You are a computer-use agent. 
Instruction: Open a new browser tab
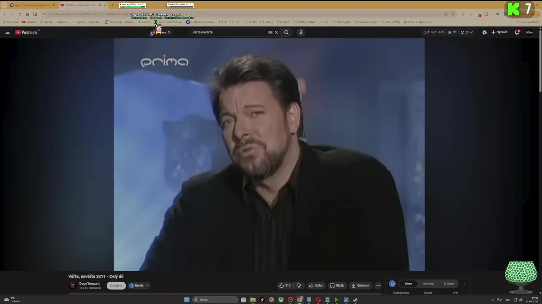tap(112, 5)
